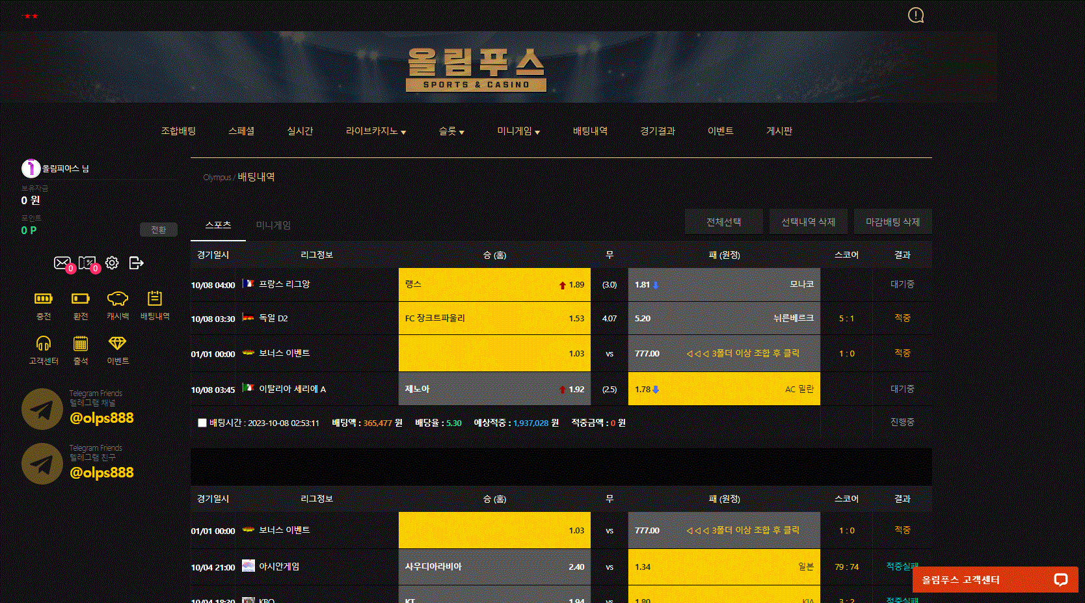Viewport: 1085px width, 603px height.
Task: Expand the 슬롯 dropdown menu
Action: tap(451, 131)
